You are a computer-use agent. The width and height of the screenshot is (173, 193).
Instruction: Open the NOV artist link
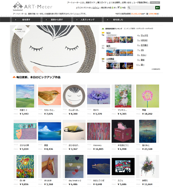click(x=108, y=33)
